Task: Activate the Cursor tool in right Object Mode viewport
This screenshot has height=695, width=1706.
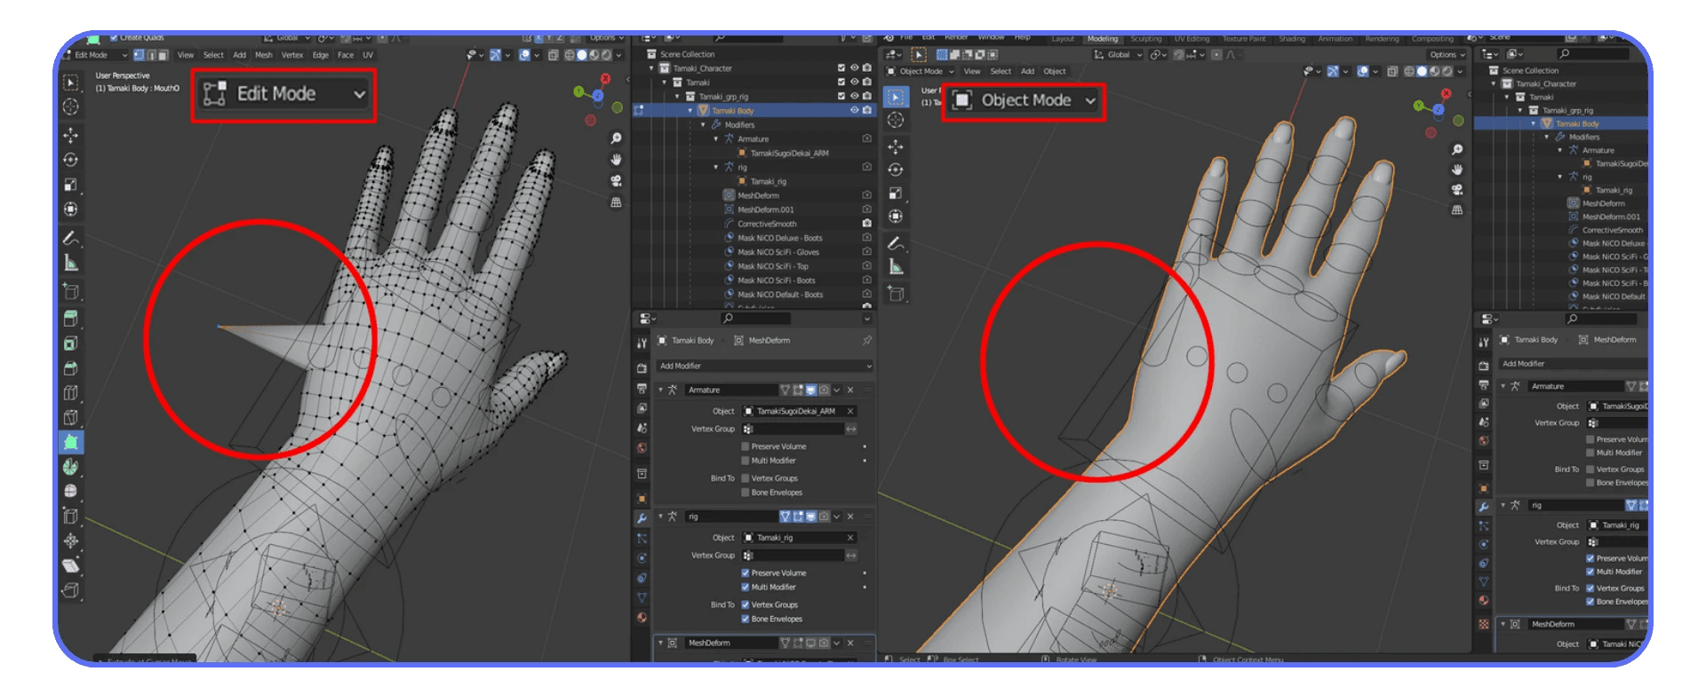Action: pyautogui.click(x=896, y=120)
